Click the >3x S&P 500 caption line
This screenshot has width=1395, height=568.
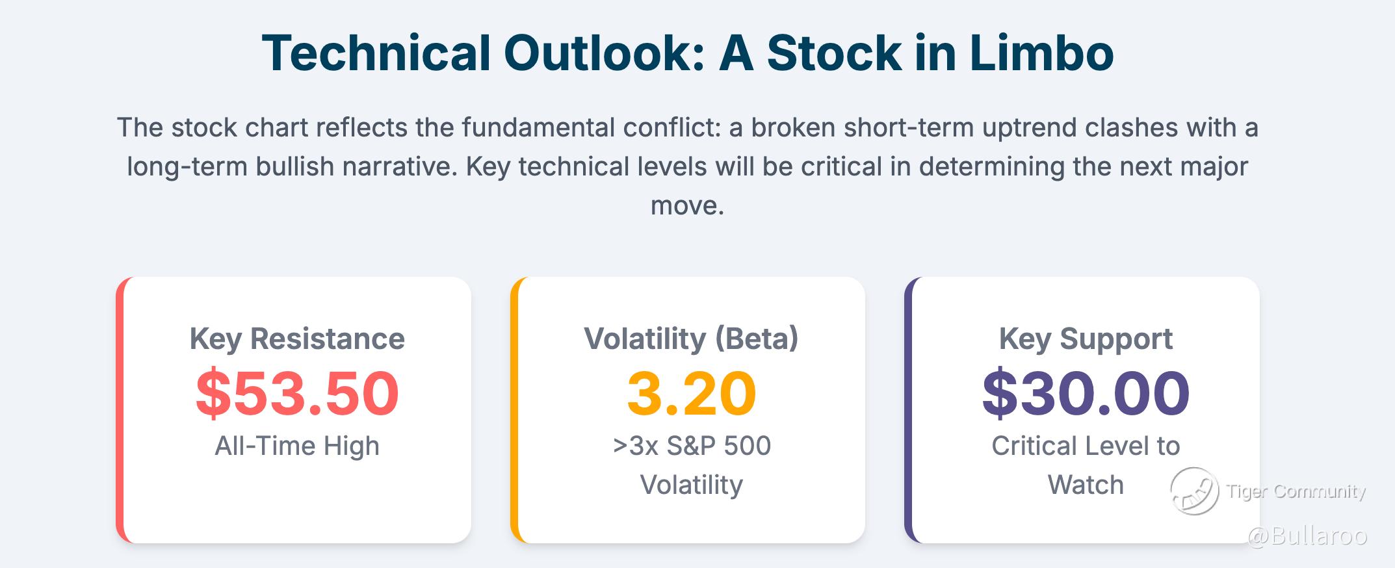pos(691,446)
